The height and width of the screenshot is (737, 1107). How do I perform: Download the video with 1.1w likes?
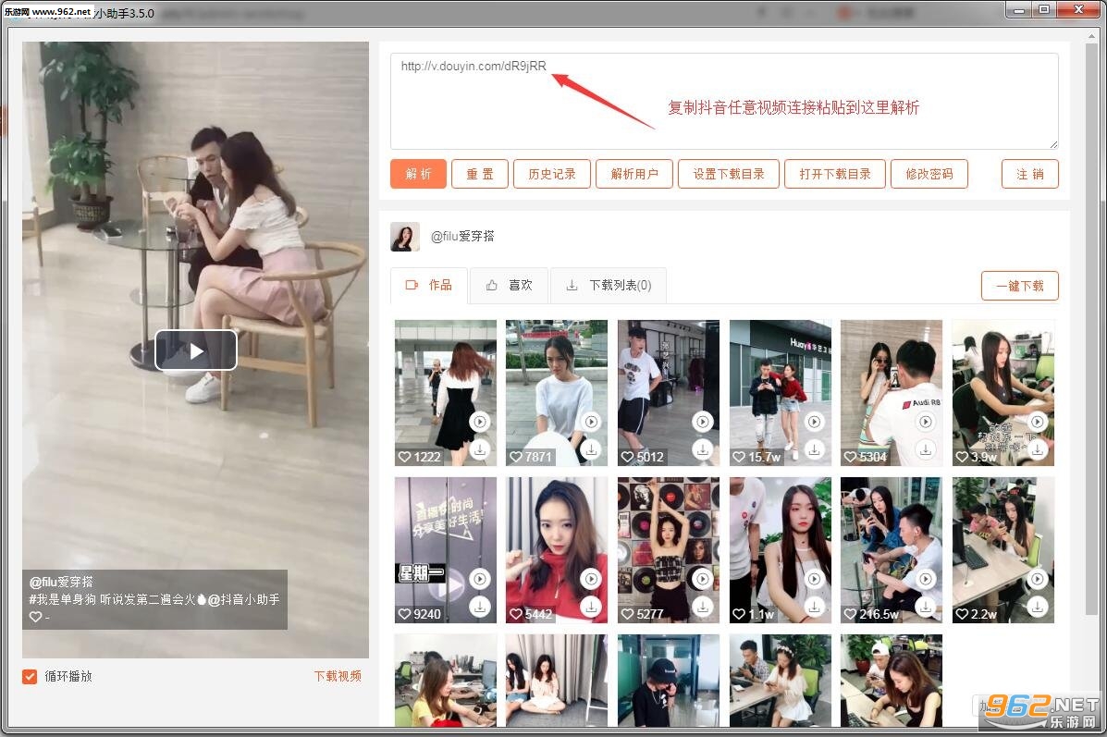coord(814,607)
